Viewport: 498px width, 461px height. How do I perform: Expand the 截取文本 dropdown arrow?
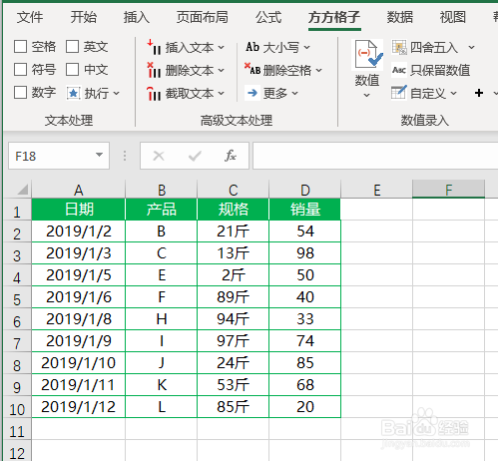pos(222,94)
